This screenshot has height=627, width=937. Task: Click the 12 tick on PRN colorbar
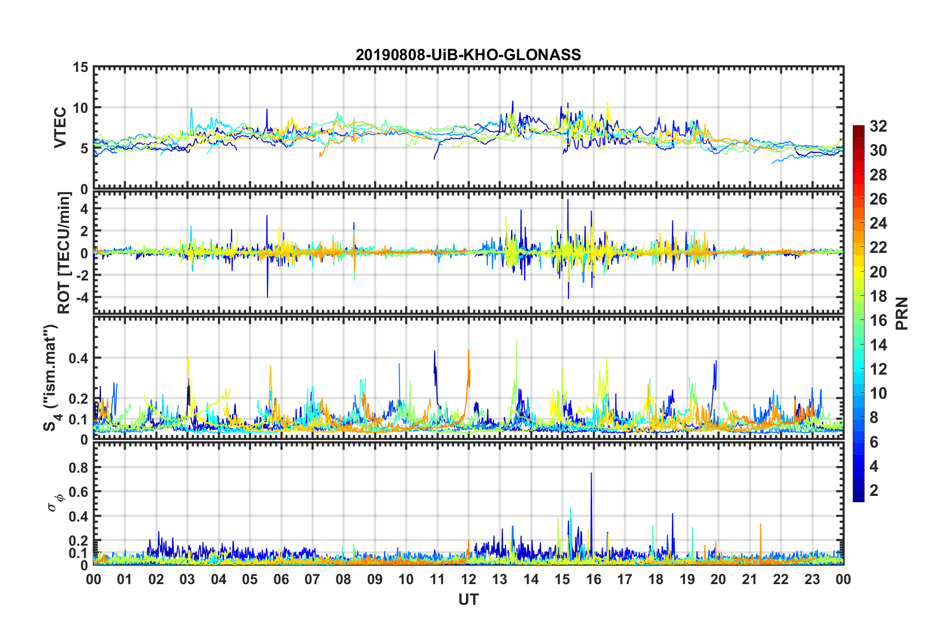[x=878, y=369]
